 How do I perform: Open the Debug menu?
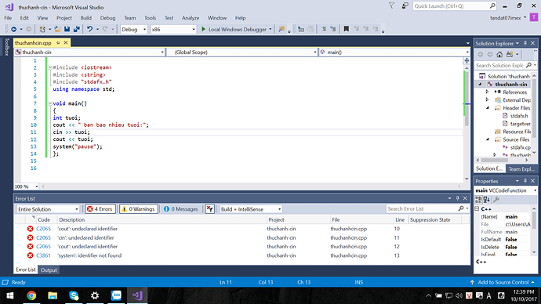coord(107,18)
